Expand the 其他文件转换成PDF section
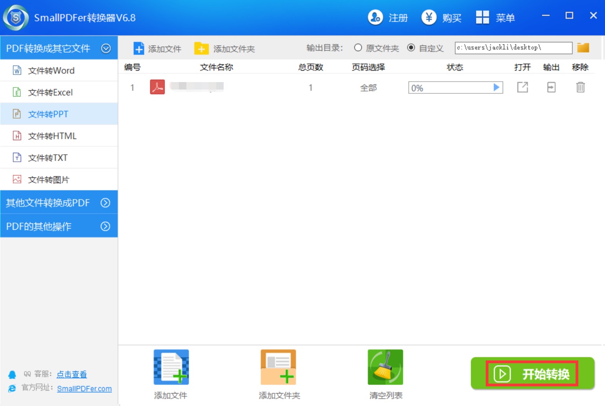605x406 pixels. tap(59, 203)
